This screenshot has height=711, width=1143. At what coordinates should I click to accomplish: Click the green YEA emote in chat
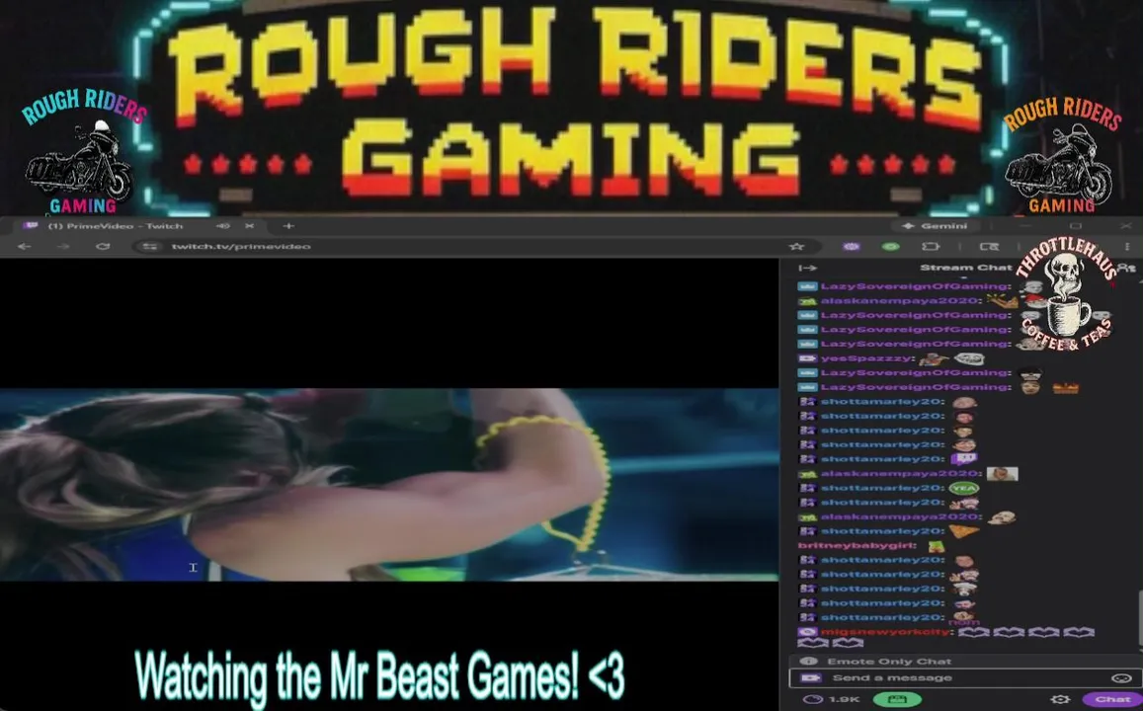[x=963, y=488]
